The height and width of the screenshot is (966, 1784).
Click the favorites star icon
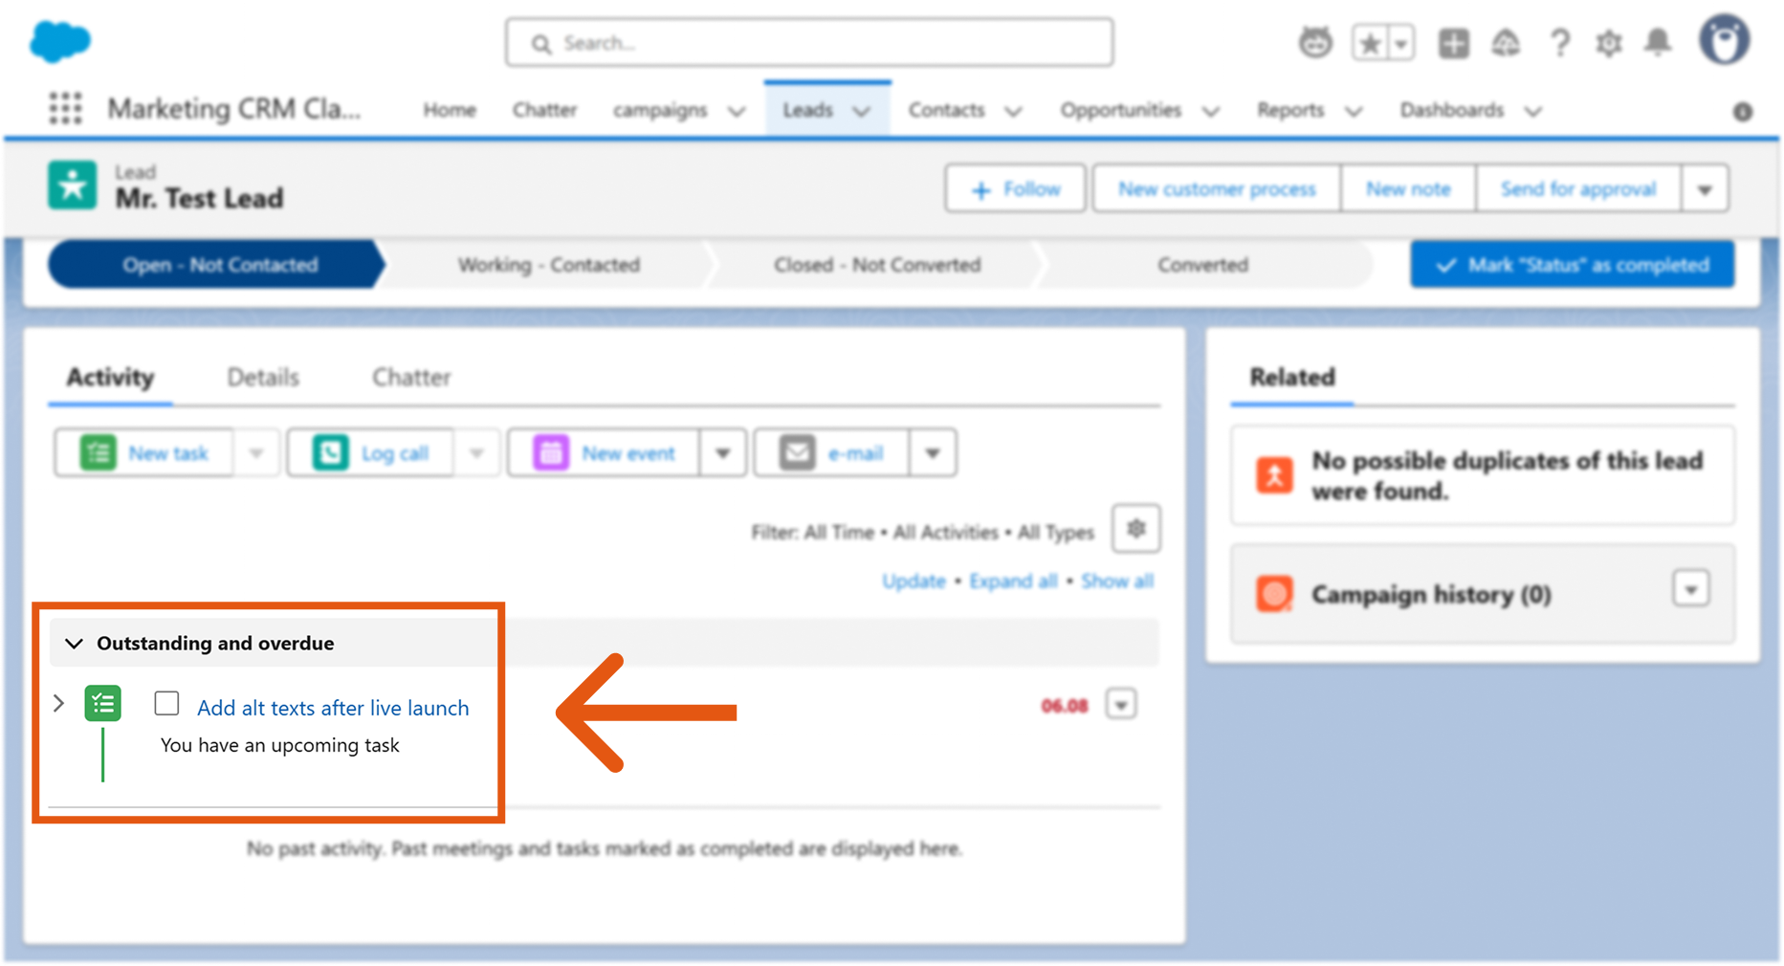click(1370, 43)
